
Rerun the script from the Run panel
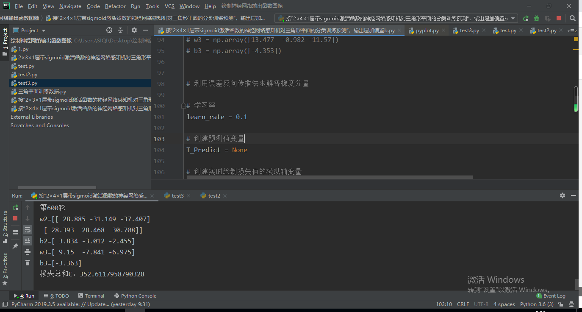pyautogui.click(x=15, y=208)
